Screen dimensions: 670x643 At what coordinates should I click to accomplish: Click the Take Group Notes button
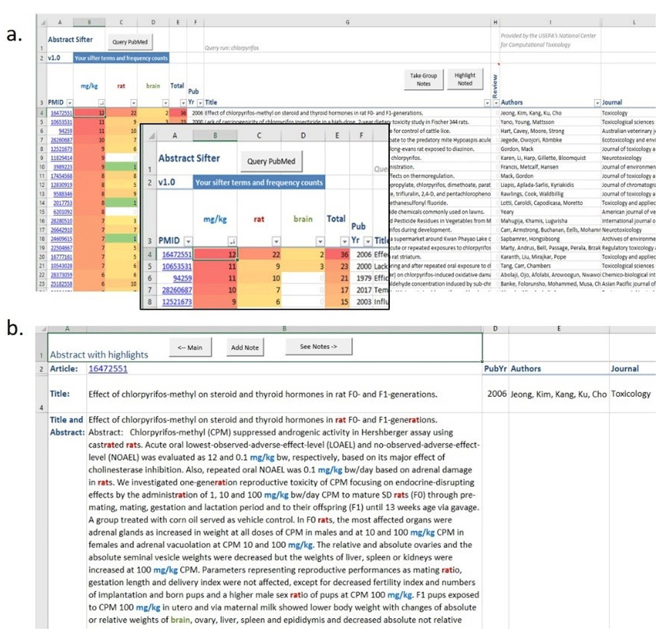(423, 80)
